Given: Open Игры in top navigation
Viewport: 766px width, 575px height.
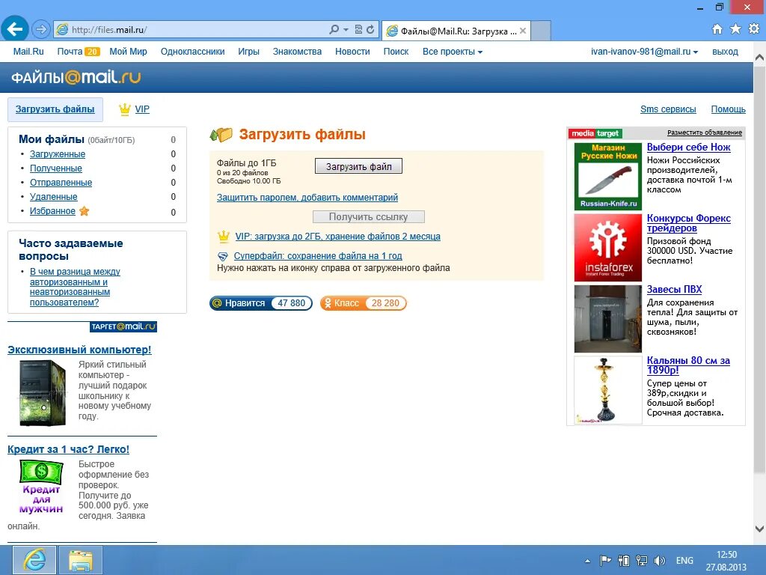Looking at the screenshot, I should click(248, 52).
